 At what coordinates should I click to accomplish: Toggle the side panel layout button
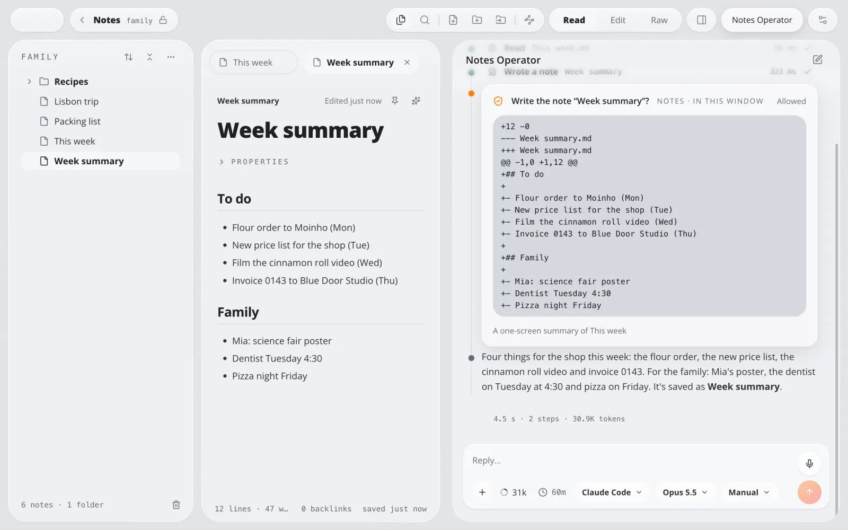coord(701,20)
